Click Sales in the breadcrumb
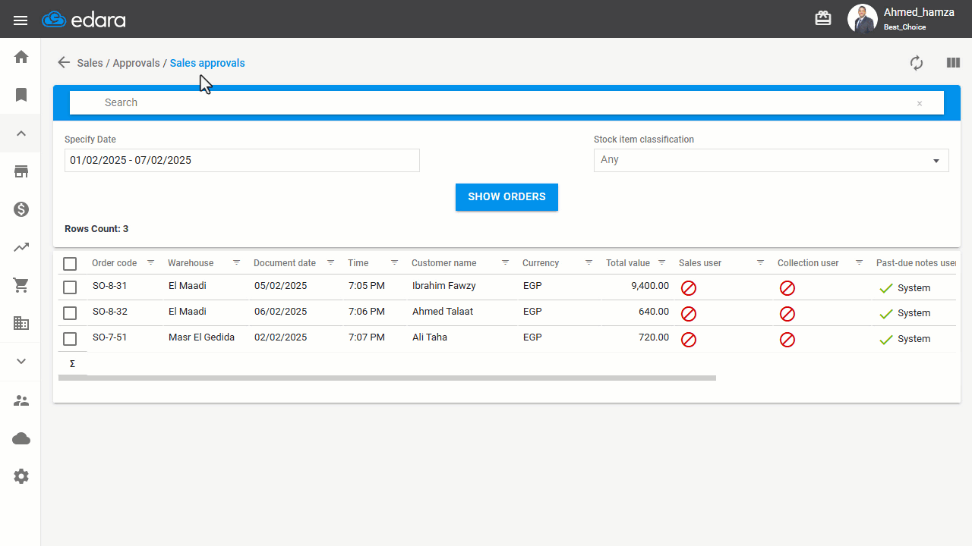The image size is (972, 546). point(90,63)
